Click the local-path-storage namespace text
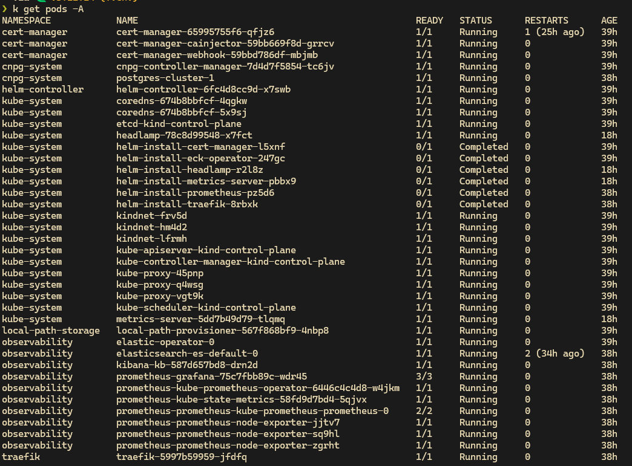 (x=51, y=331)
